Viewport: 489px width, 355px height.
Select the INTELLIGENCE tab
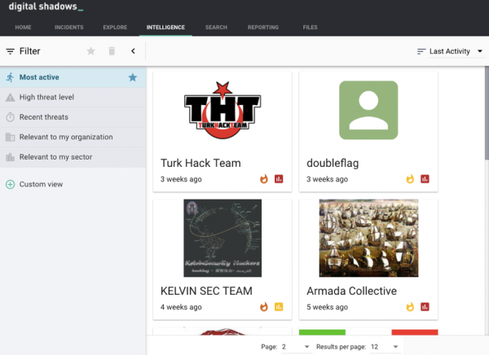coord(165,28)
